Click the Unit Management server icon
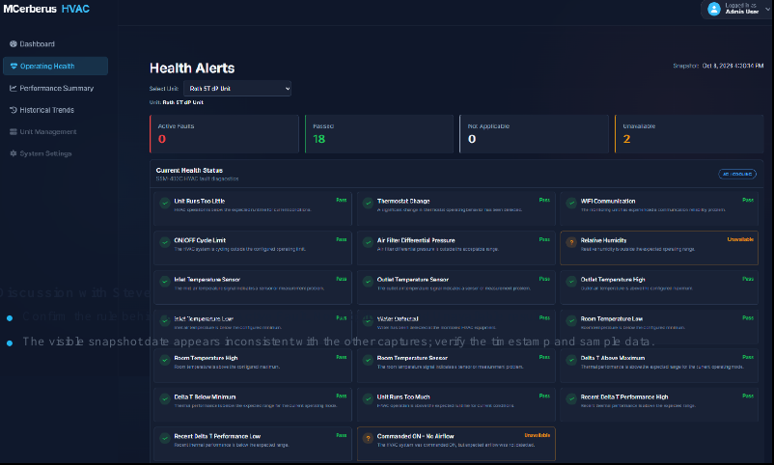Viewport: 774px width, 465px height. tap(14, 132)
